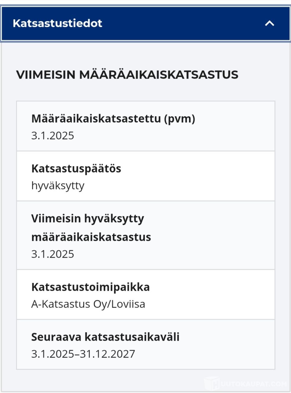Select the 3.1.2025 date under Määräaikaiskatsastettu
This screenshot has width=291, height=393.
pos(53,136)
